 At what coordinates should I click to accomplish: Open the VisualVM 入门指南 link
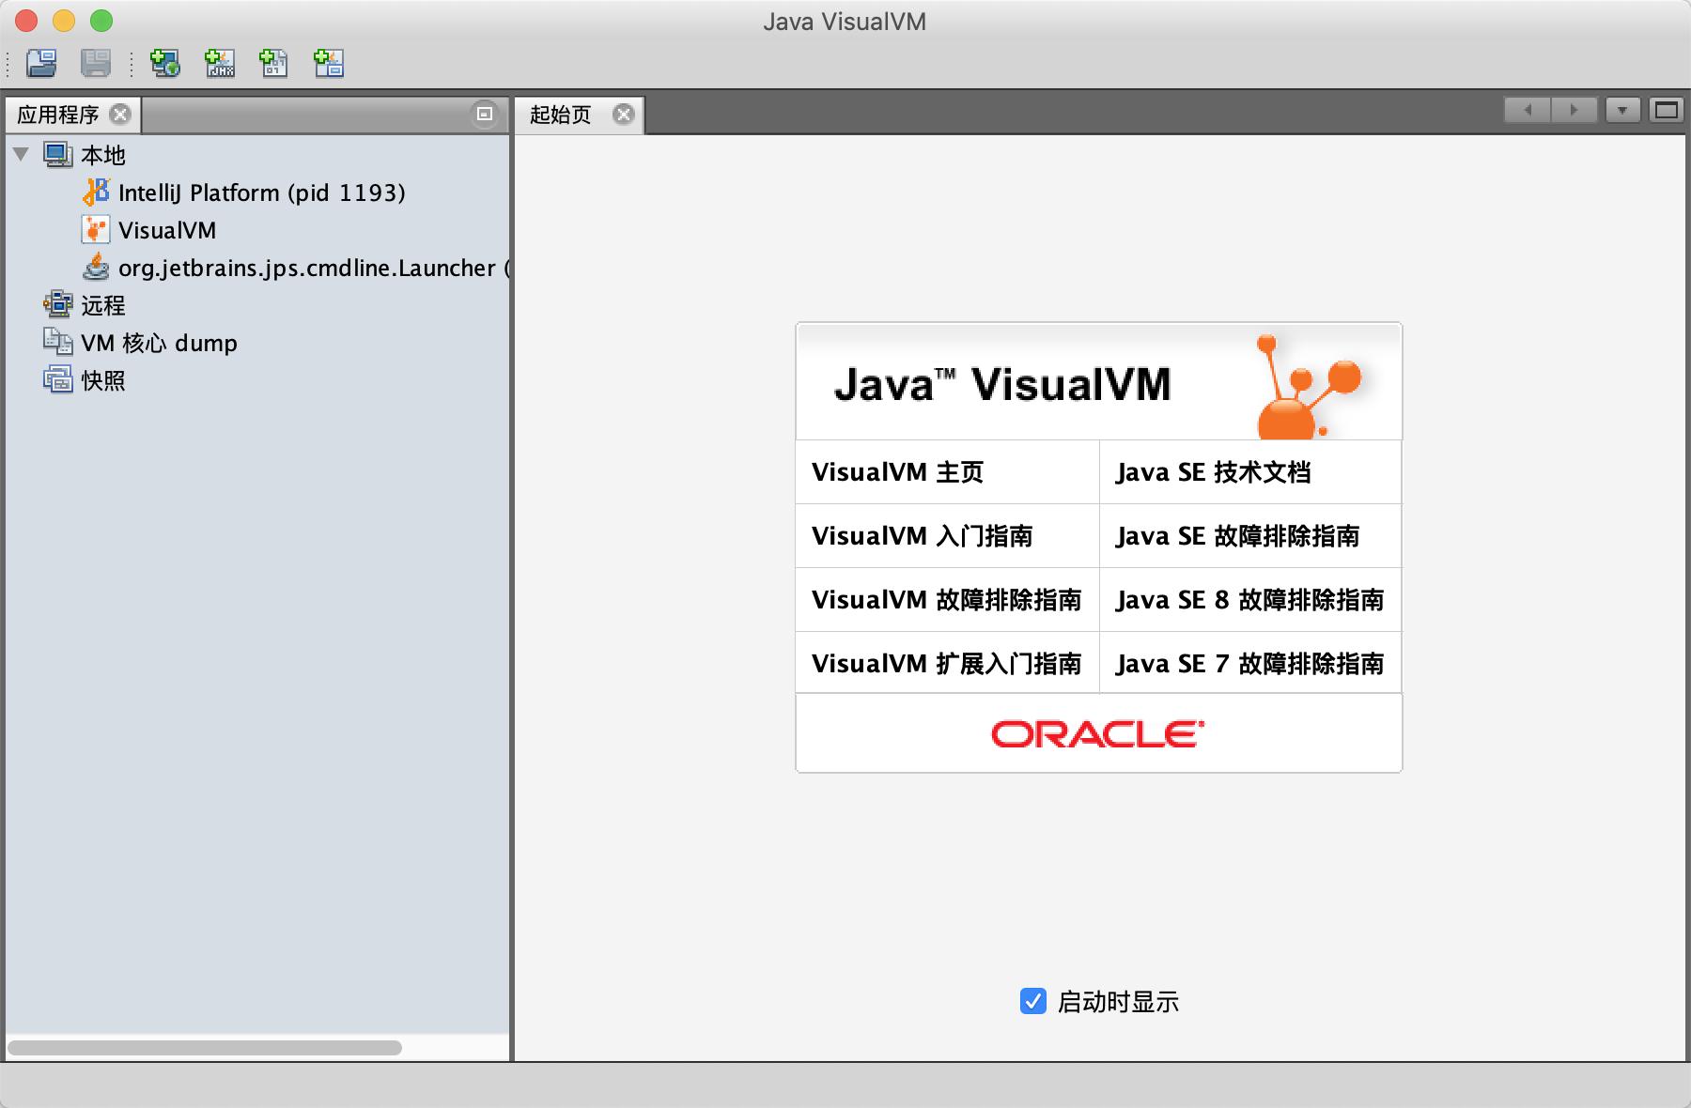[922, 536]
